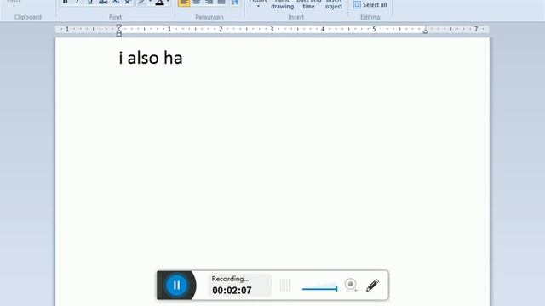Click the 00:02:07 recording timer
545x306 pixels.
pyautogui.click(x=232, y=291)
